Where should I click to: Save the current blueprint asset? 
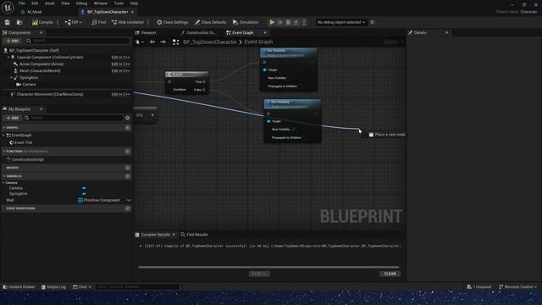[8, 22]
